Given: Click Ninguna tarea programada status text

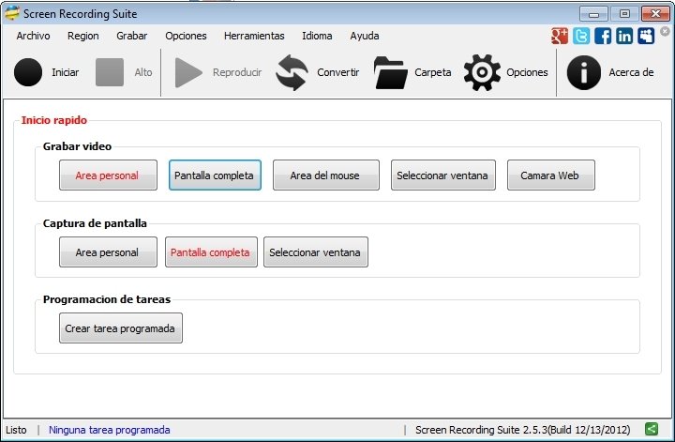Looking at the screenshot, I should coord(110,430).
